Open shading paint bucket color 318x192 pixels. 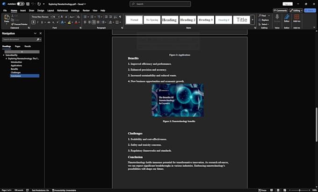pyautogui.click(x=110, y=22)
